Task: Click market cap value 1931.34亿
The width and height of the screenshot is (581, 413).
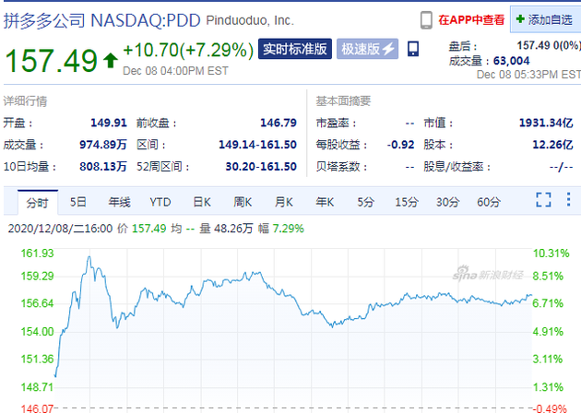Action: click(x=546, y=123)
